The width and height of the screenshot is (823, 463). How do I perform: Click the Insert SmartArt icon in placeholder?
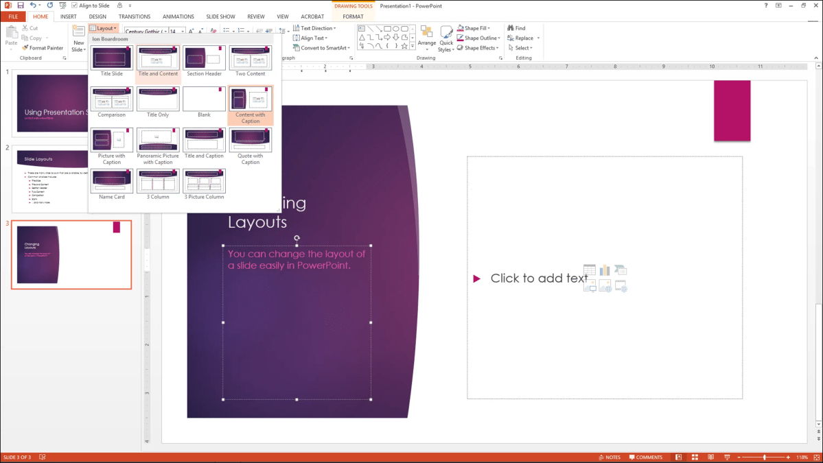coord(621,270)
